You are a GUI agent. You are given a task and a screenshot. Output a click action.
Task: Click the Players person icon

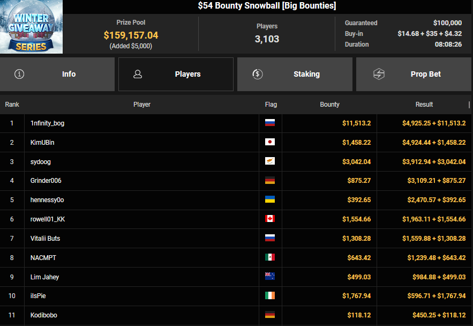click(138, 74)
